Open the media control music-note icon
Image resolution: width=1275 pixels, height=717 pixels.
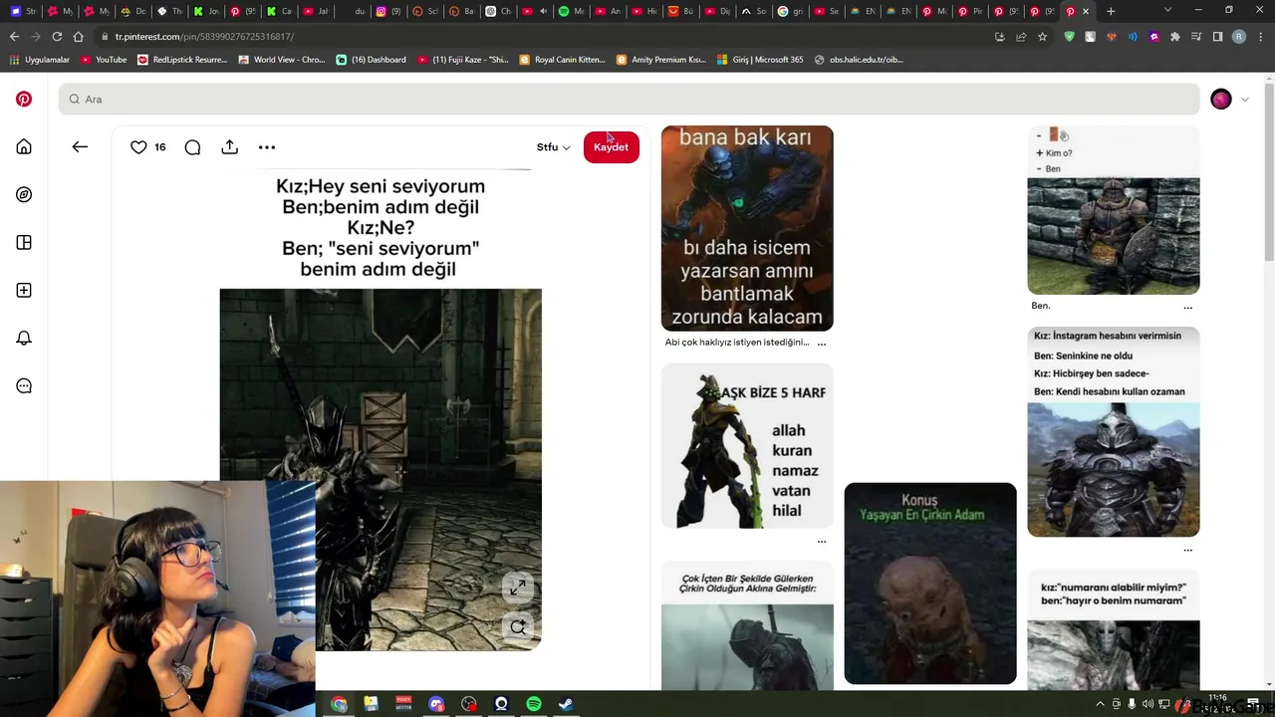pyautogui.click(x=1196, y=37)
